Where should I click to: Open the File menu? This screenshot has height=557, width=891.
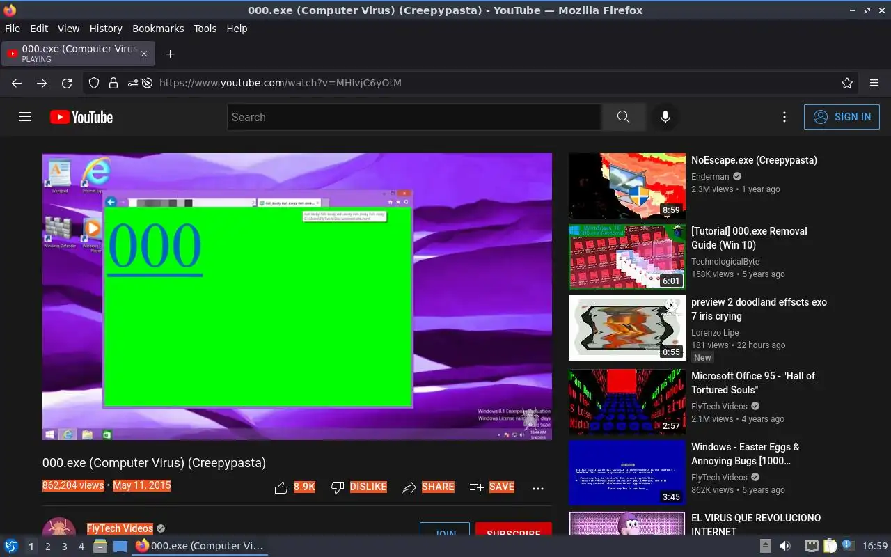pyautogui.click(x=13, y=29)
